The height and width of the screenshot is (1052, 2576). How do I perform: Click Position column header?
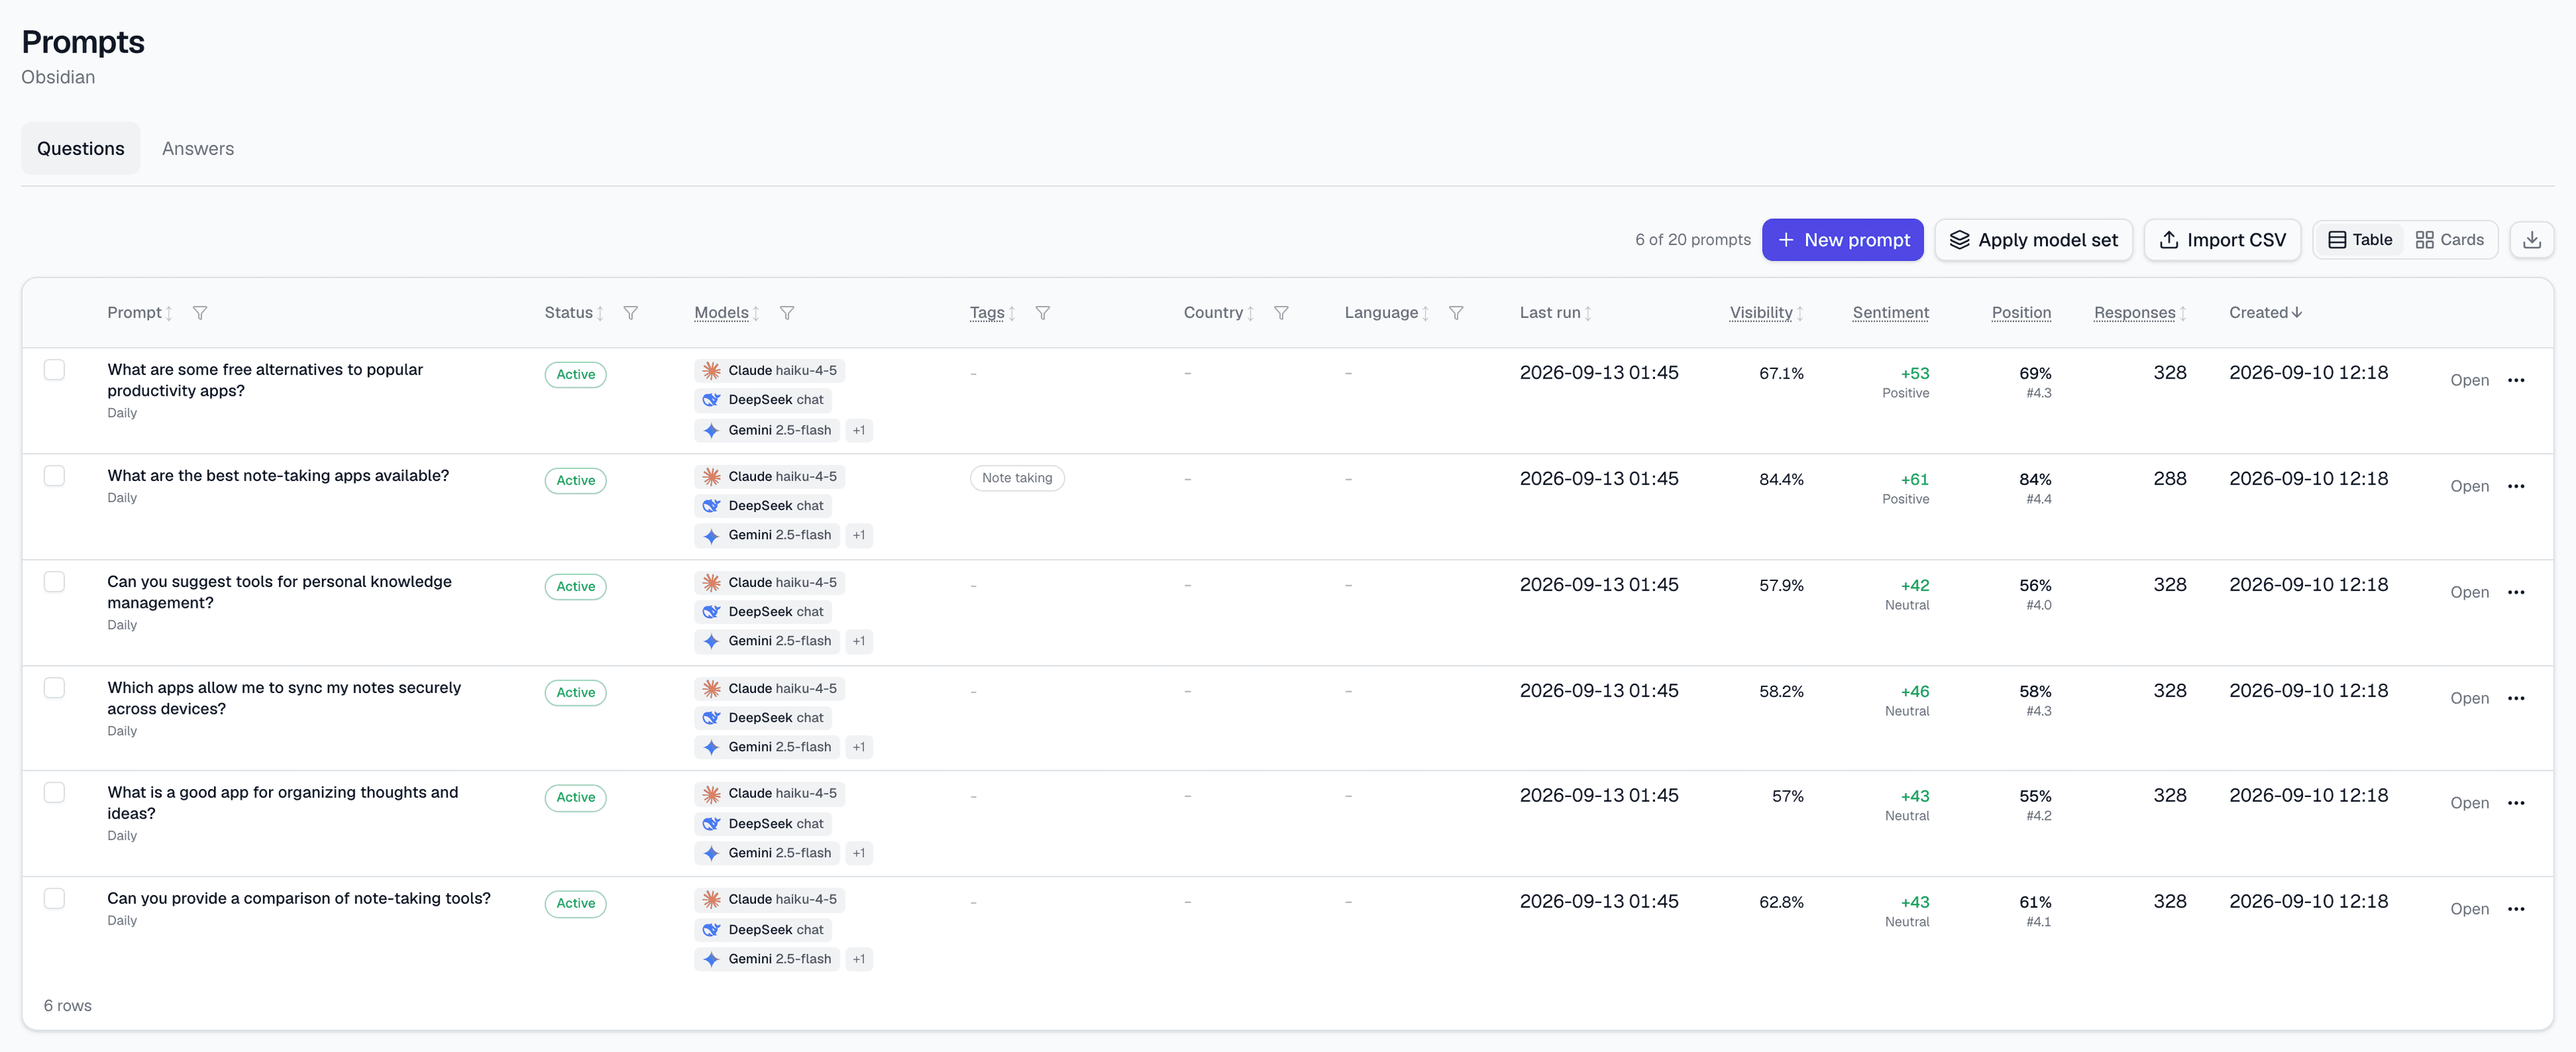(2021, 313)
